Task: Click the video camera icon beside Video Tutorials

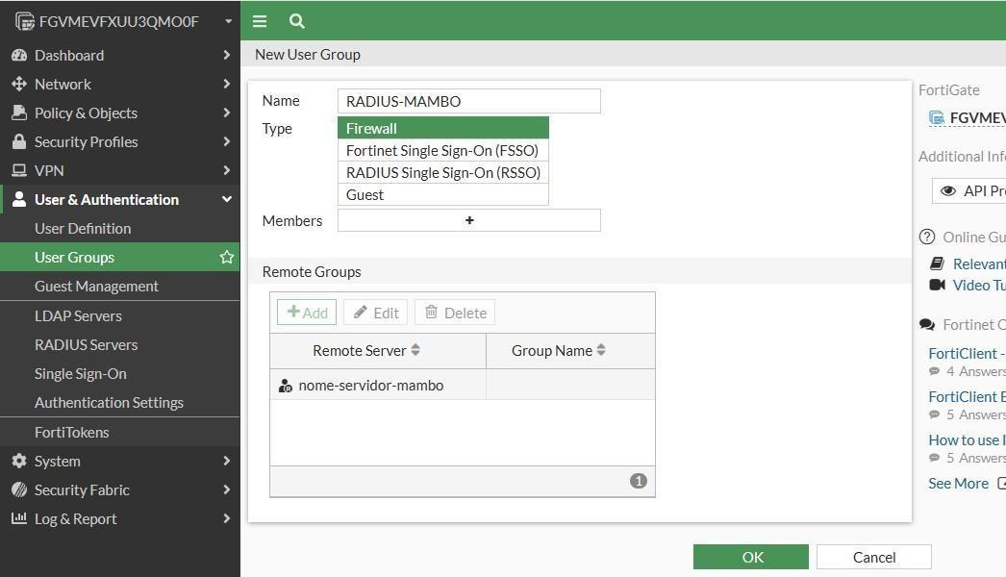Action: (938, 285)
